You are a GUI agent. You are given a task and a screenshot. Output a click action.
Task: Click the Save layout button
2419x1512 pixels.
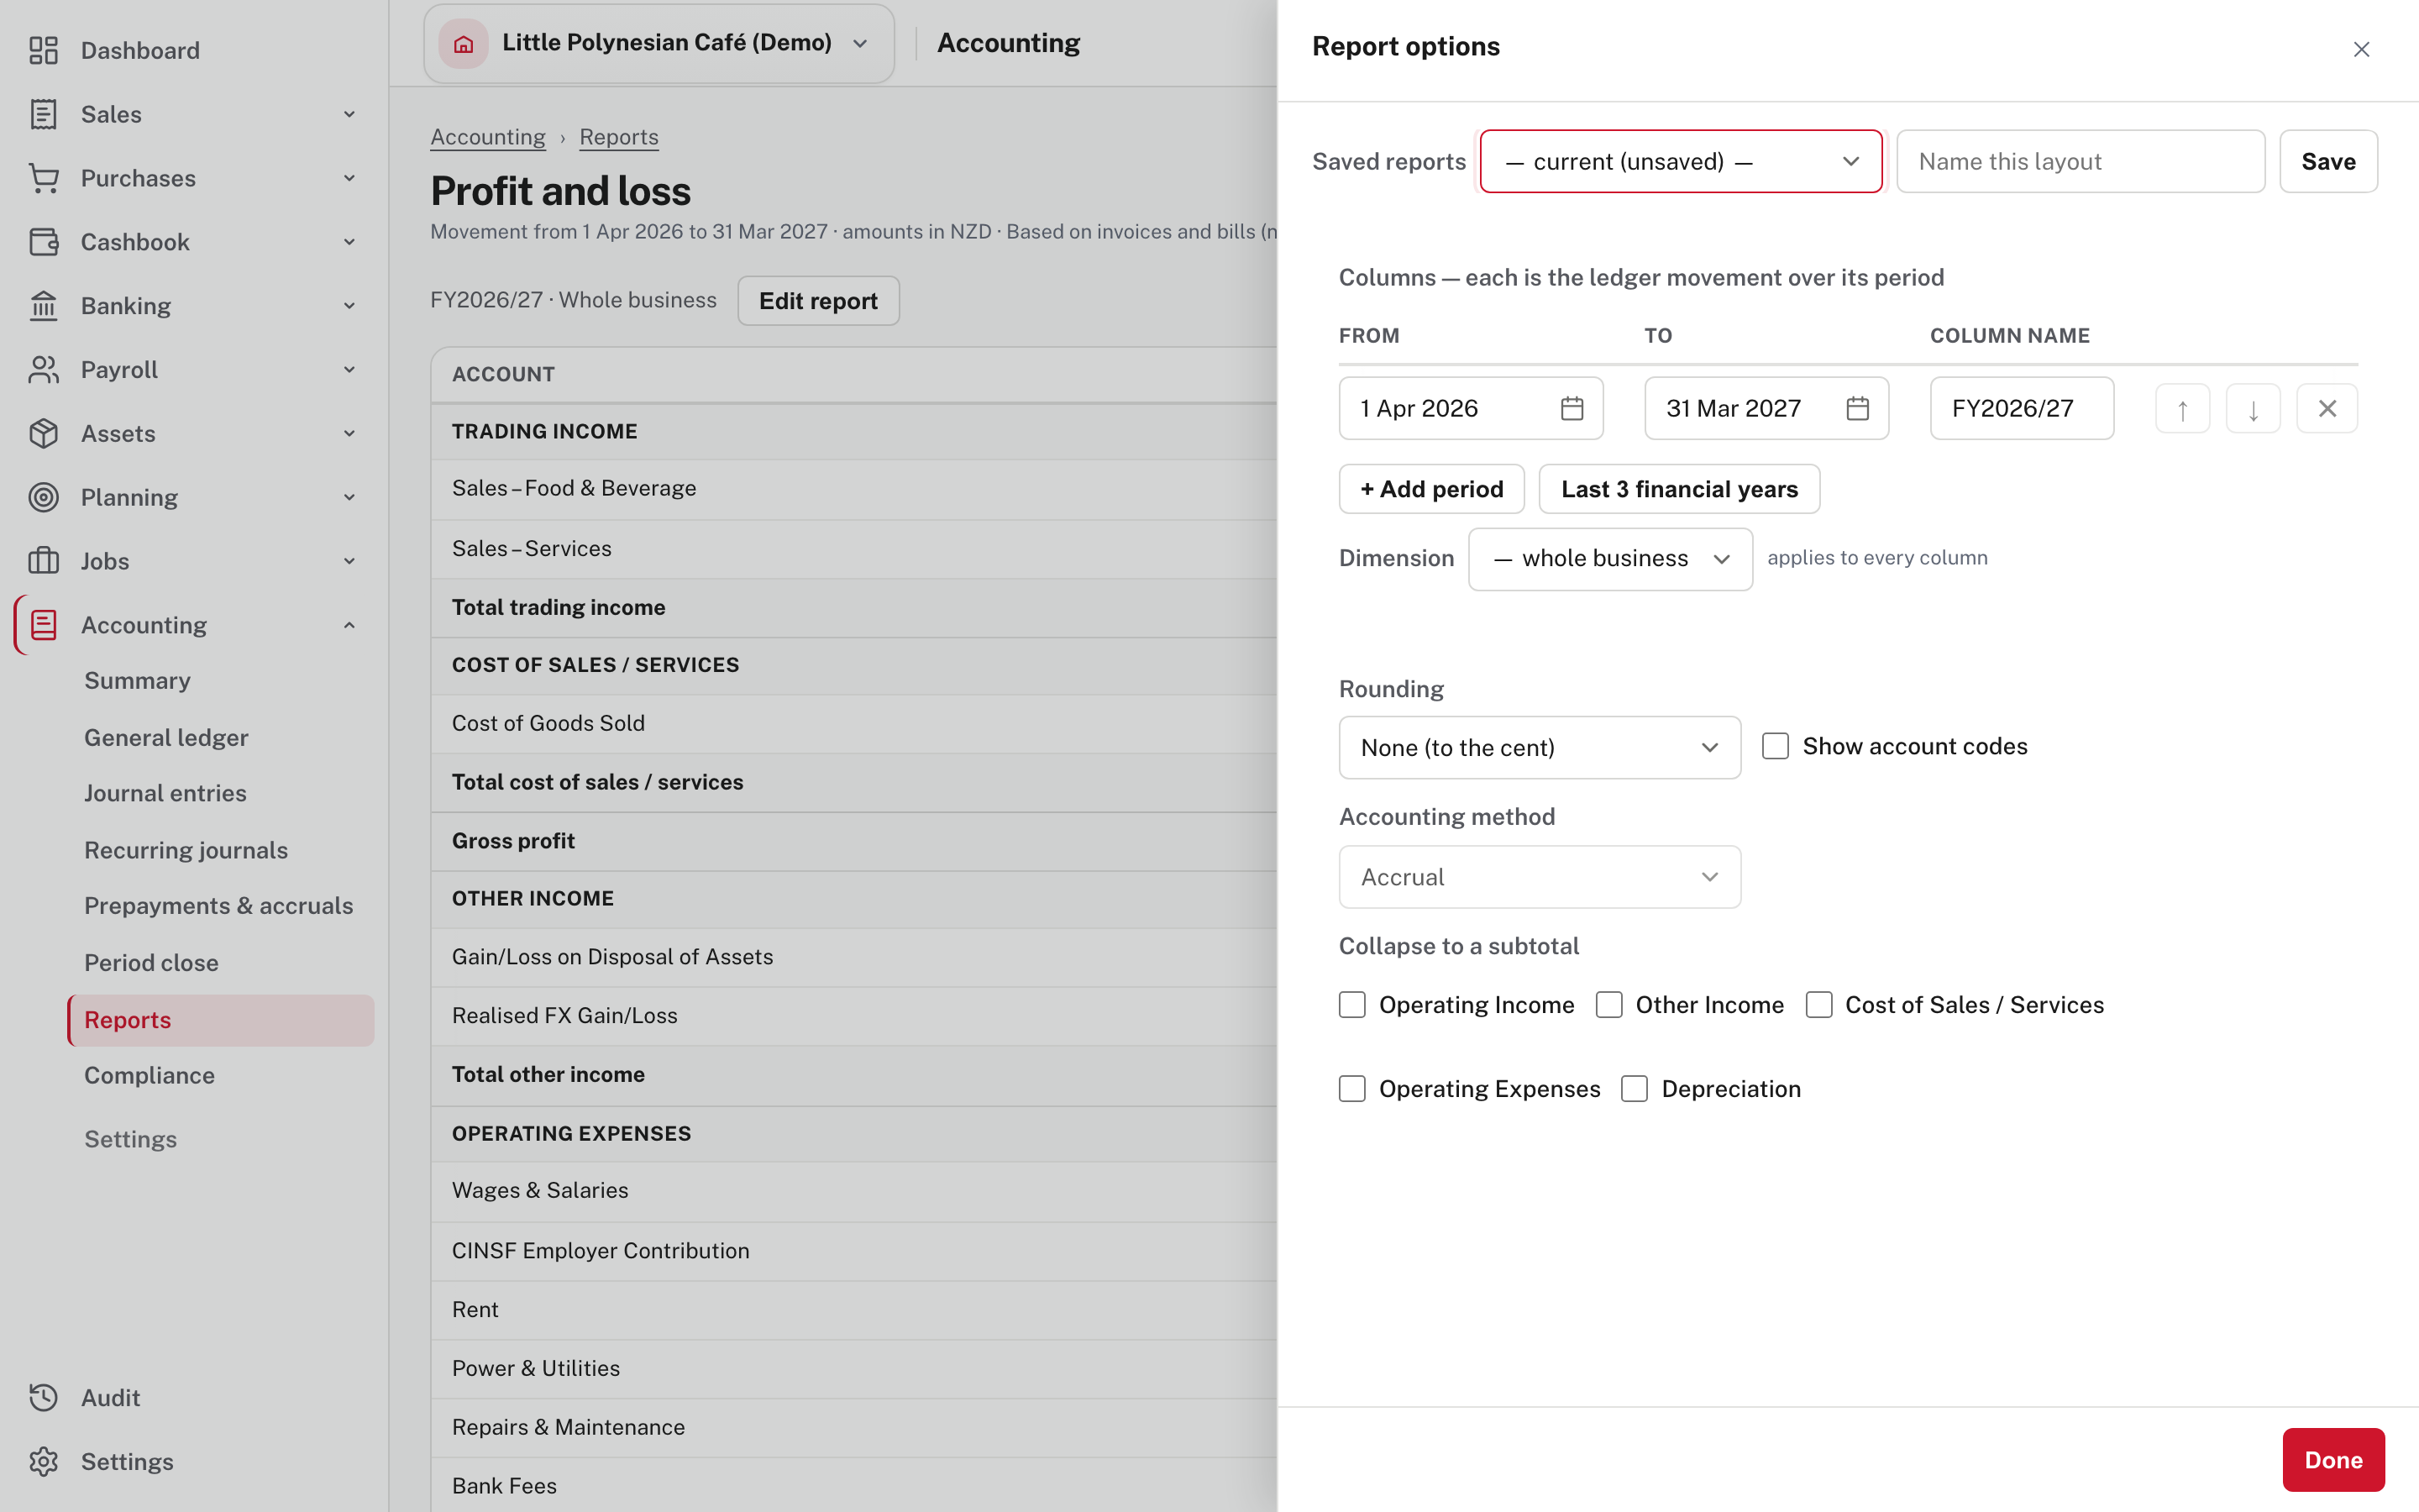tap(2328, 161)
